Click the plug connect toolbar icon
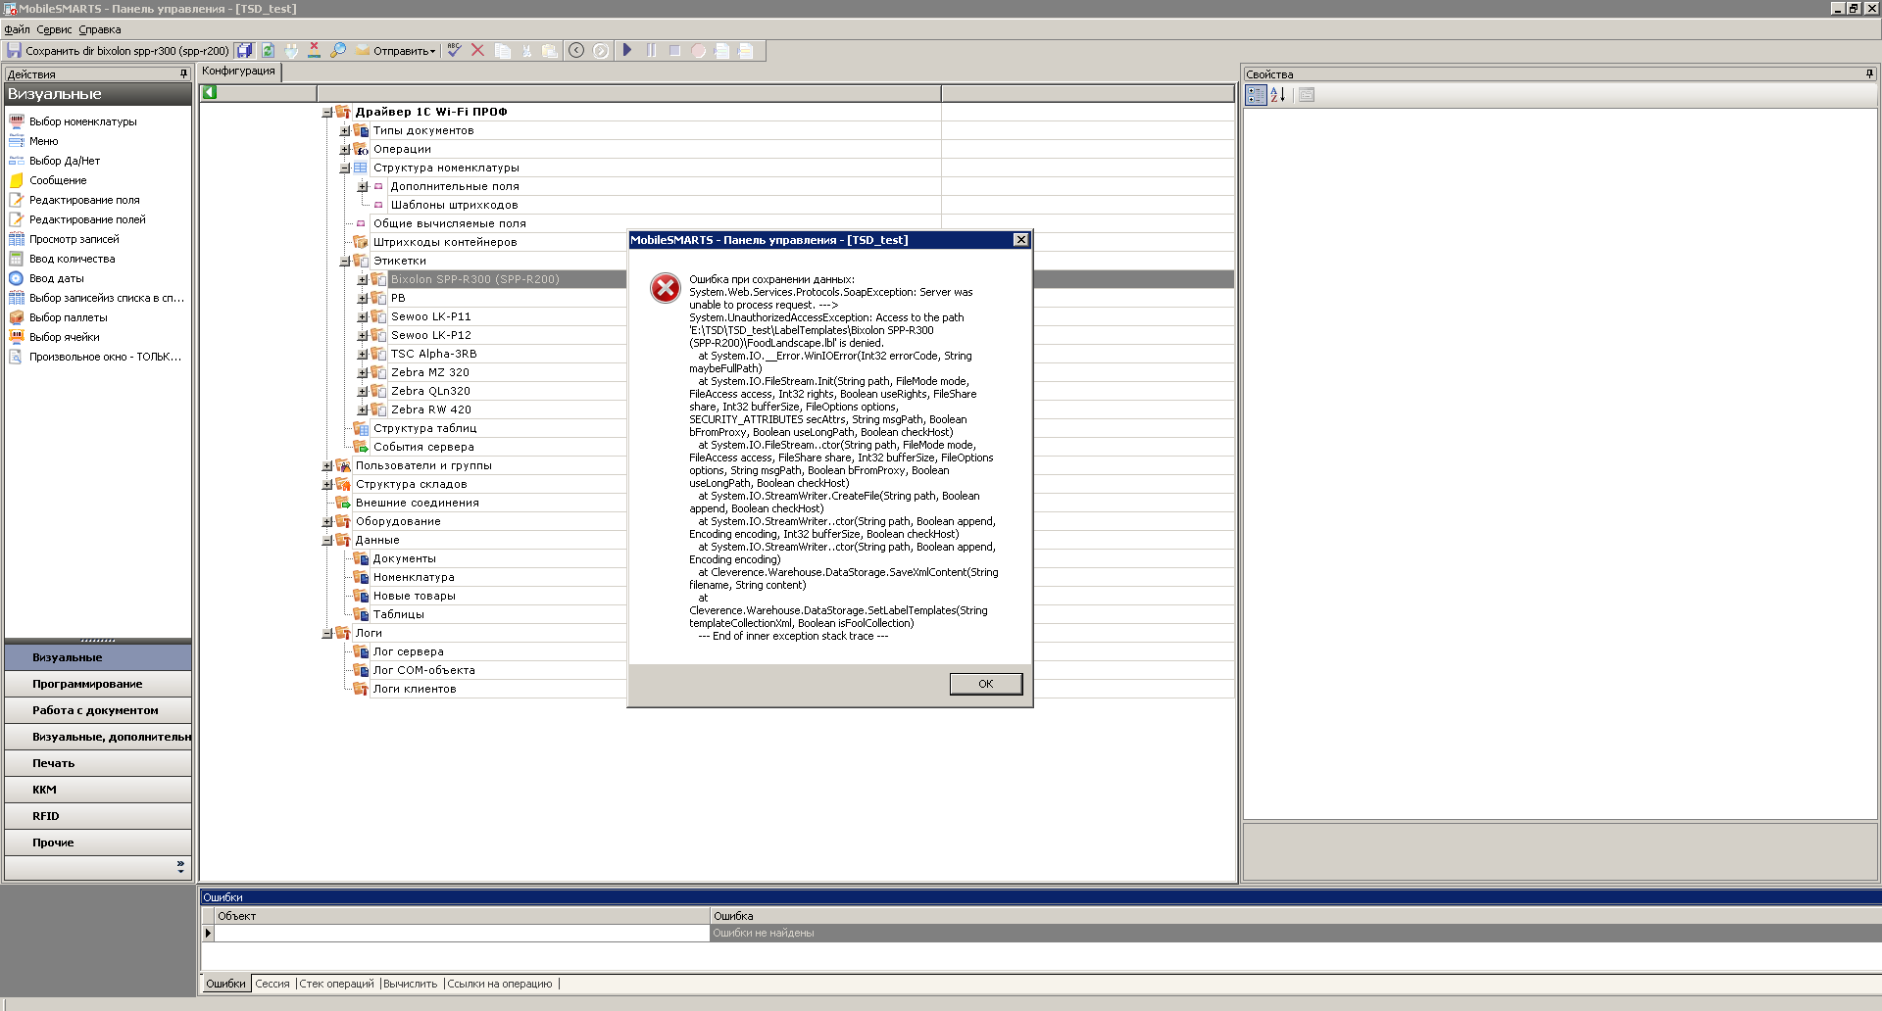The height and width of the screenshot is (1011, 1882). 291,50
